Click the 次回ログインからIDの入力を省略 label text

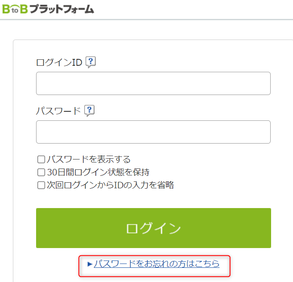(110, 186)
